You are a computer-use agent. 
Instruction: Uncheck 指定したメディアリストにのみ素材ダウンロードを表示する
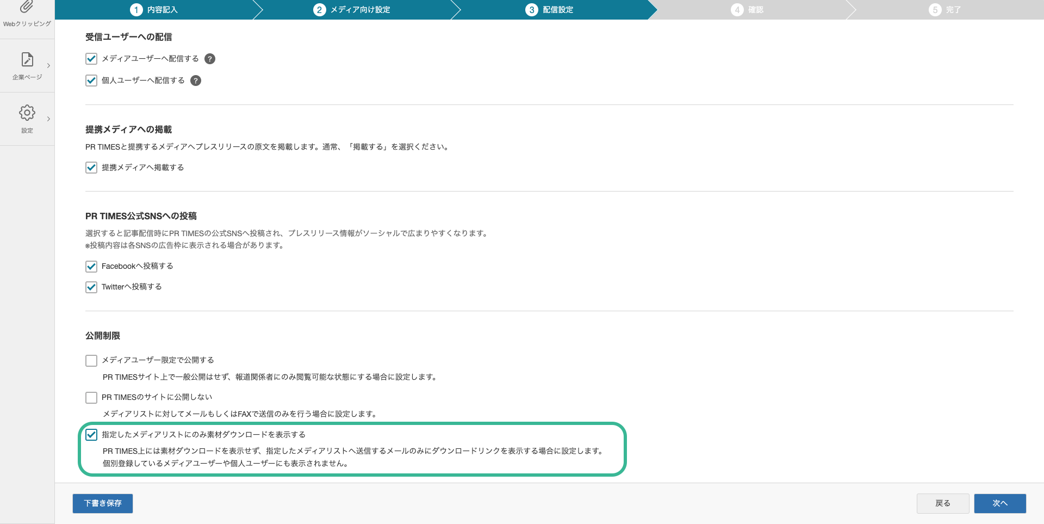point(91,435)
